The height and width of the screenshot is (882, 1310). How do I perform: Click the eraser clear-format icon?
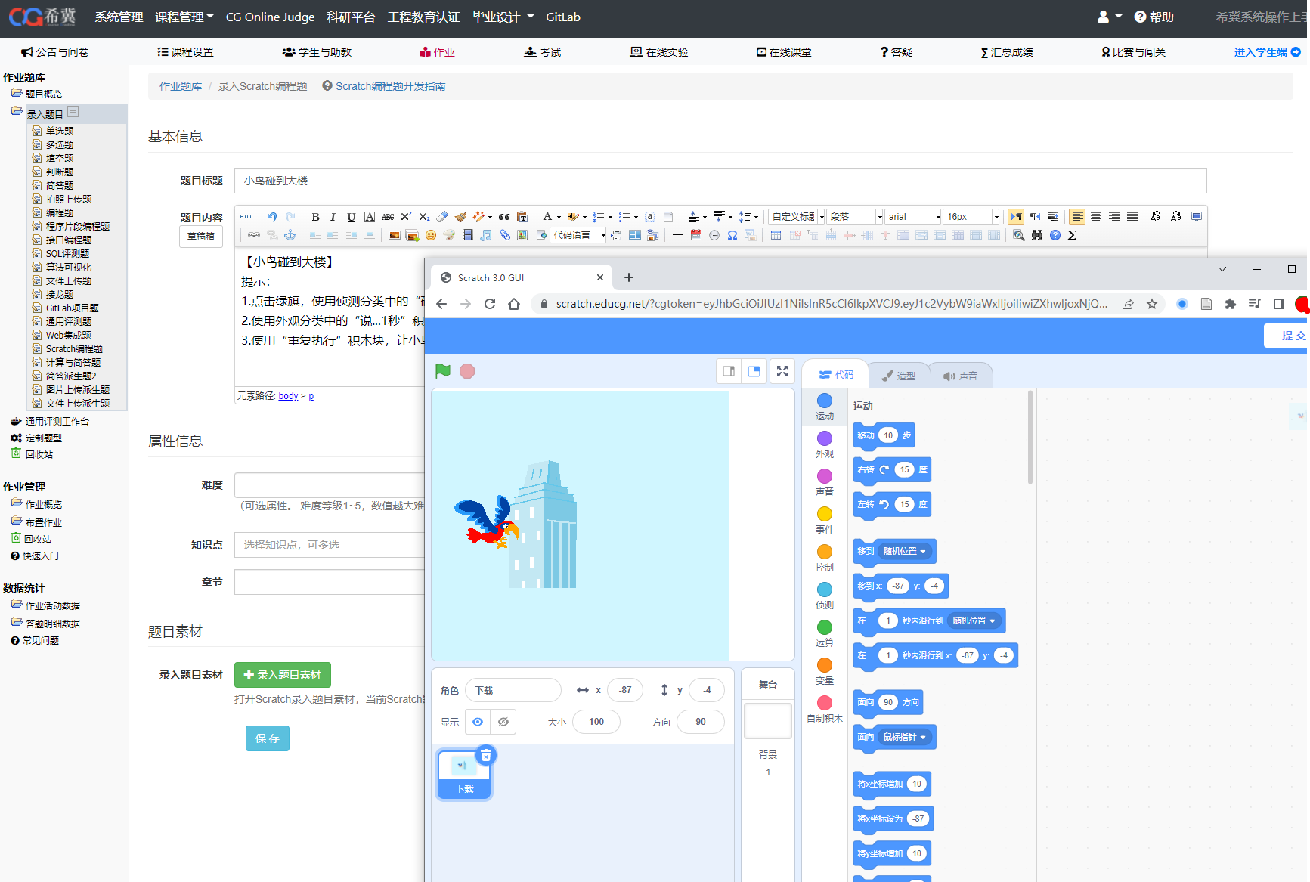442,217
